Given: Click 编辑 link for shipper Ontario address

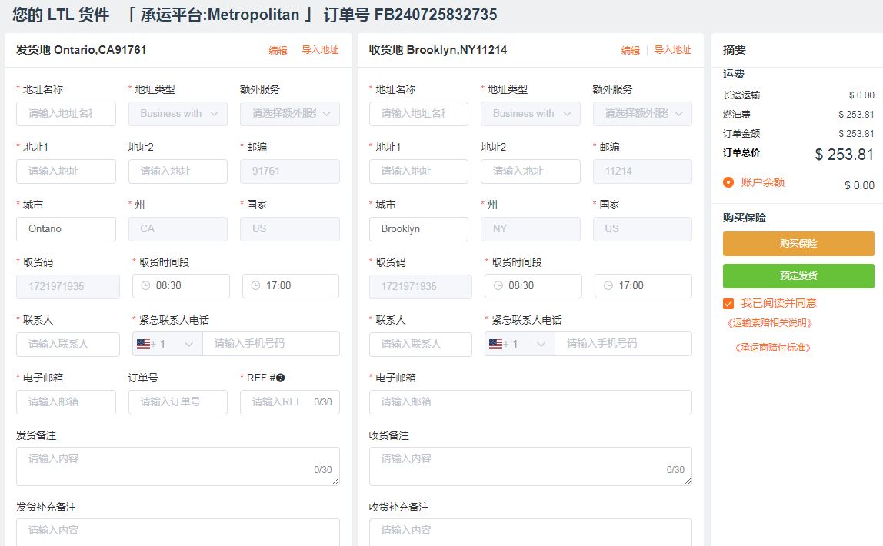Looking at the screenshot, I should (x=278, y=51).
